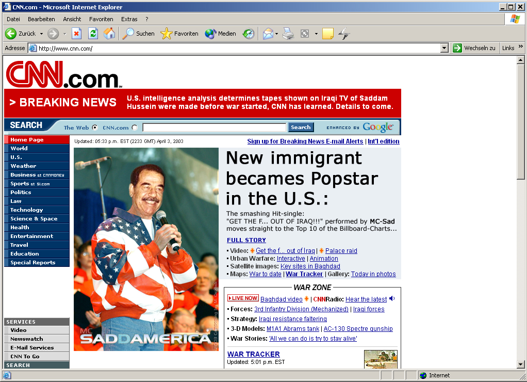Image resolution: width=527 pixels, height=382 pixels.
Task: Open the history clock icon
Action: click(249, 34)
